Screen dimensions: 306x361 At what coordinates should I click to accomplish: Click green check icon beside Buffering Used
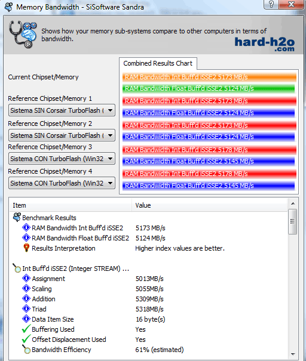[26, 329]
